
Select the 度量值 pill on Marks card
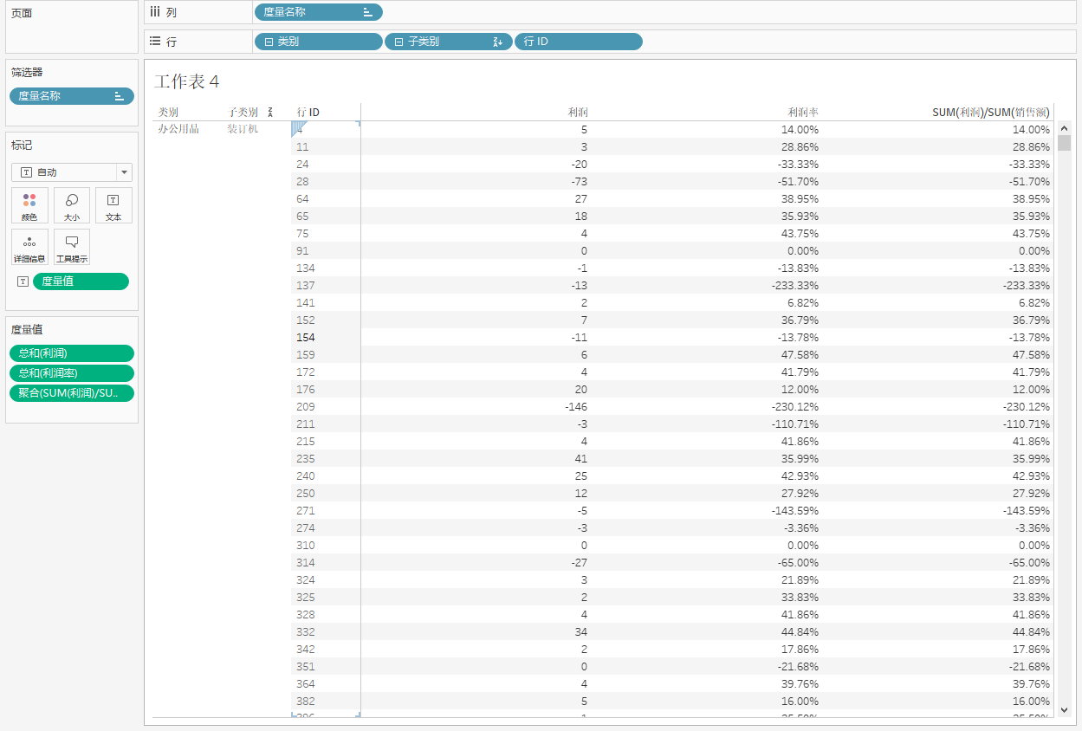(81, 281)
